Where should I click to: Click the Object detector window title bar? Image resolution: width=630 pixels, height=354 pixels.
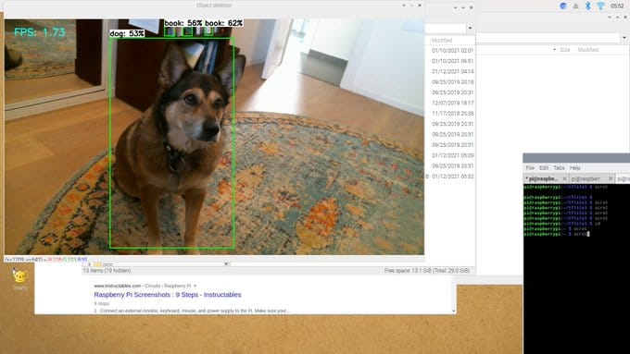214,6
